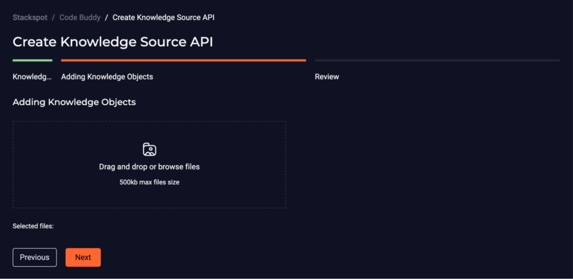This screenshot has width=573, height=279.
Task: Click the 500kb max files size note
Action: (x=149, y=182)
